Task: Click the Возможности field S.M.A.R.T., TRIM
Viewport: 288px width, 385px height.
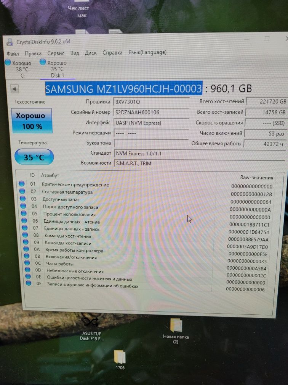Action: (200, 163)
